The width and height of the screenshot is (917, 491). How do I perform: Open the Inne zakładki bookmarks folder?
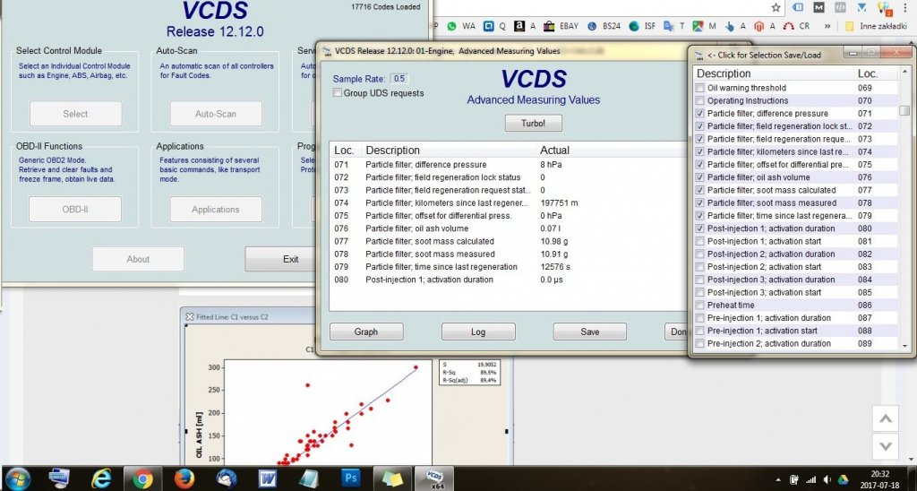tap(876, 26)
